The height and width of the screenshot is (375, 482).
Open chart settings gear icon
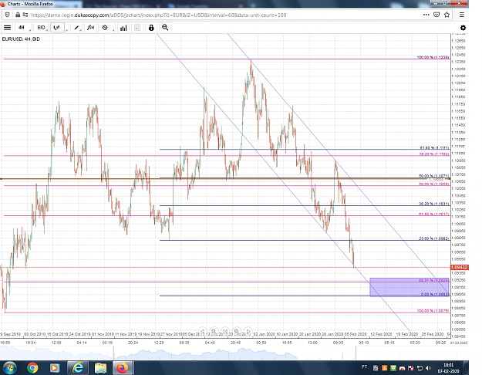(463, 28)
